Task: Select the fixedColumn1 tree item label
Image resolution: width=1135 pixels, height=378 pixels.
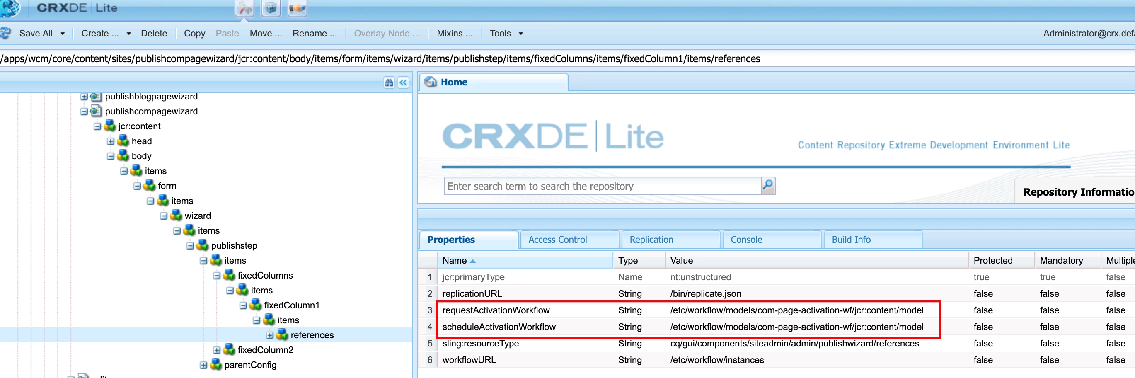Action: pyautogui.click(x=292, y=305)
